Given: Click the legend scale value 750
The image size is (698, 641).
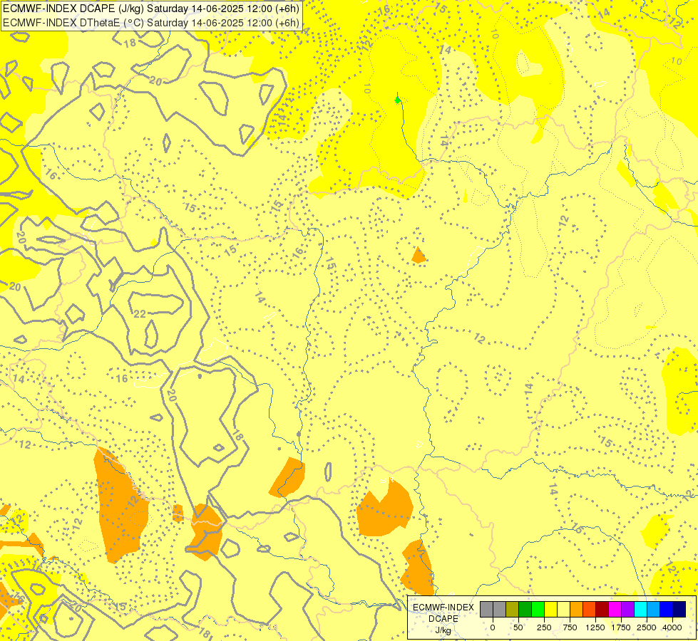Looking at the screenshot, I should point(570,627).
